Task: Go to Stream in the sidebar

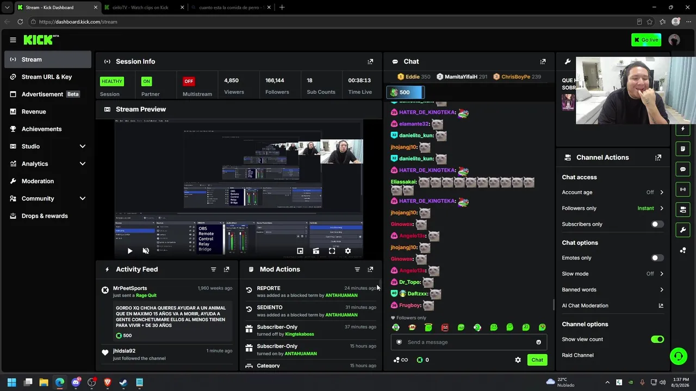Action: click(x=48, y=60)
